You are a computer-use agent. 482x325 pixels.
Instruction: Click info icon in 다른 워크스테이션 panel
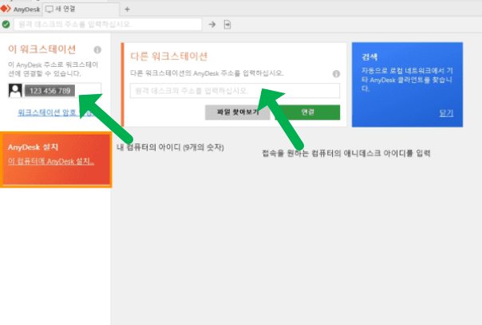tap(336, 73)
